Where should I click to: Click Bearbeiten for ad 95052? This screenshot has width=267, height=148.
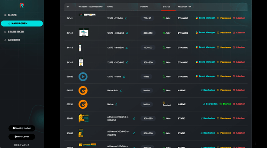(208, 133)
